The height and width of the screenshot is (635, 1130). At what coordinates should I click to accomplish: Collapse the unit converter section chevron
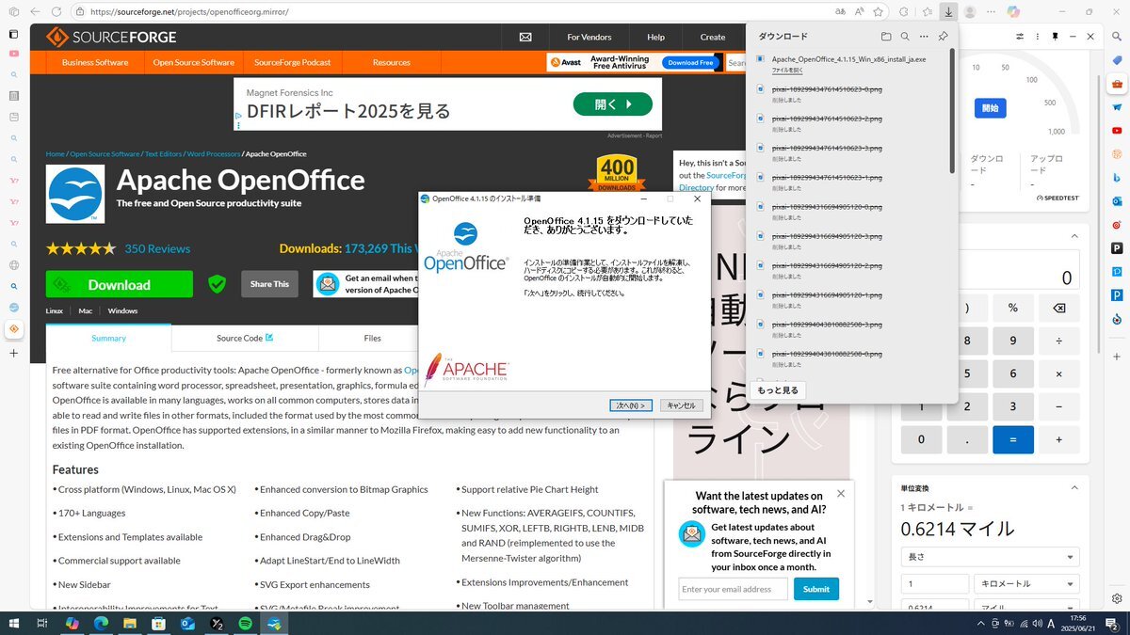point(1074,487)
